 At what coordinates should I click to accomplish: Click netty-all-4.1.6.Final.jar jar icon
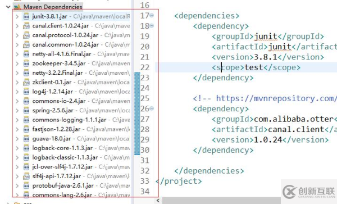point(26,54)
